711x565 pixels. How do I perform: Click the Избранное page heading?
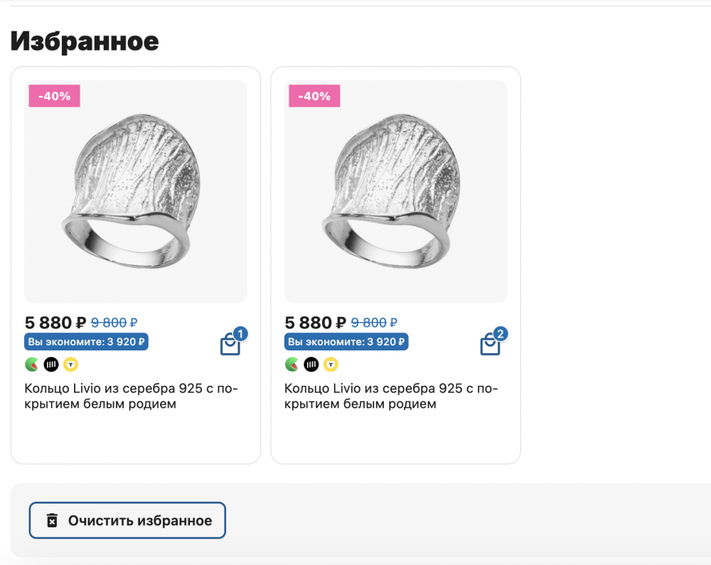[x=85, y=41]
